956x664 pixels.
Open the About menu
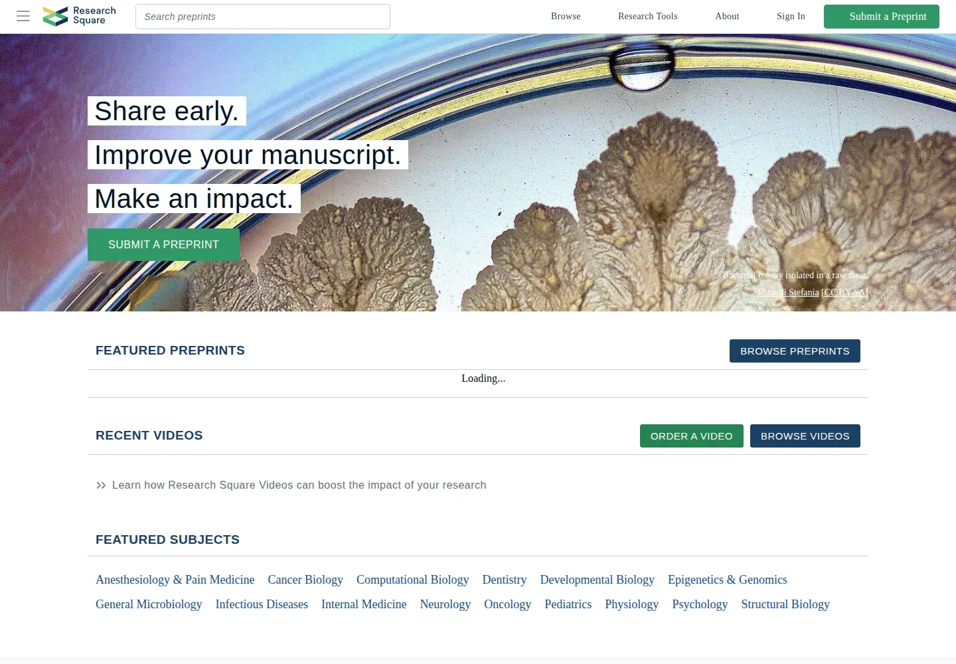click(727, 17)
